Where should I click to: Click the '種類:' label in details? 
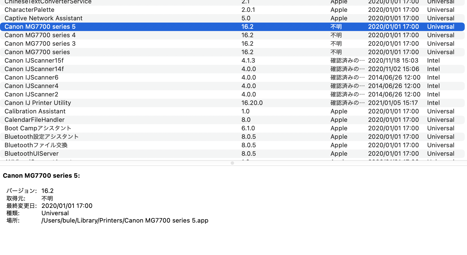[x=13, y=213]
